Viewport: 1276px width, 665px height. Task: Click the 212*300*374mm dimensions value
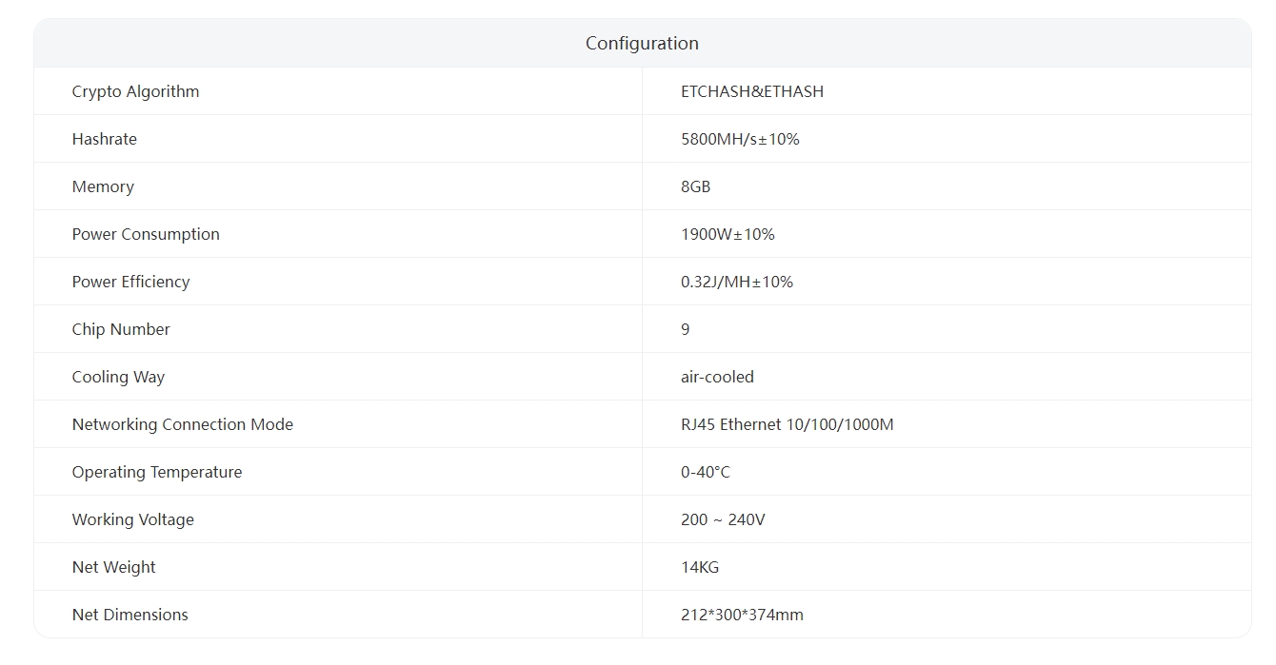coord(742,615)
